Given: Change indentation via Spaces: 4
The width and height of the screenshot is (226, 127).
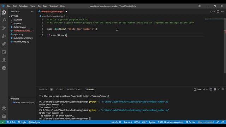Looking at the screenshot, I should [x=127, y=122].
